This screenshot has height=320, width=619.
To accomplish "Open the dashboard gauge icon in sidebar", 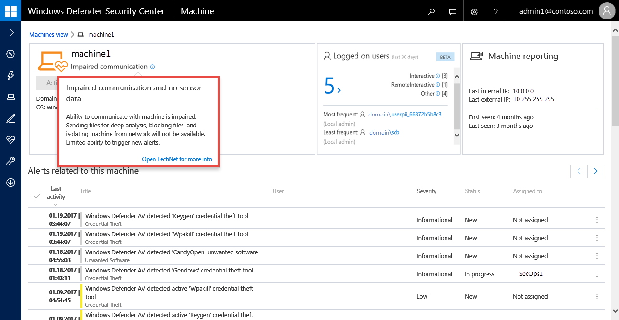I will 10,54.
